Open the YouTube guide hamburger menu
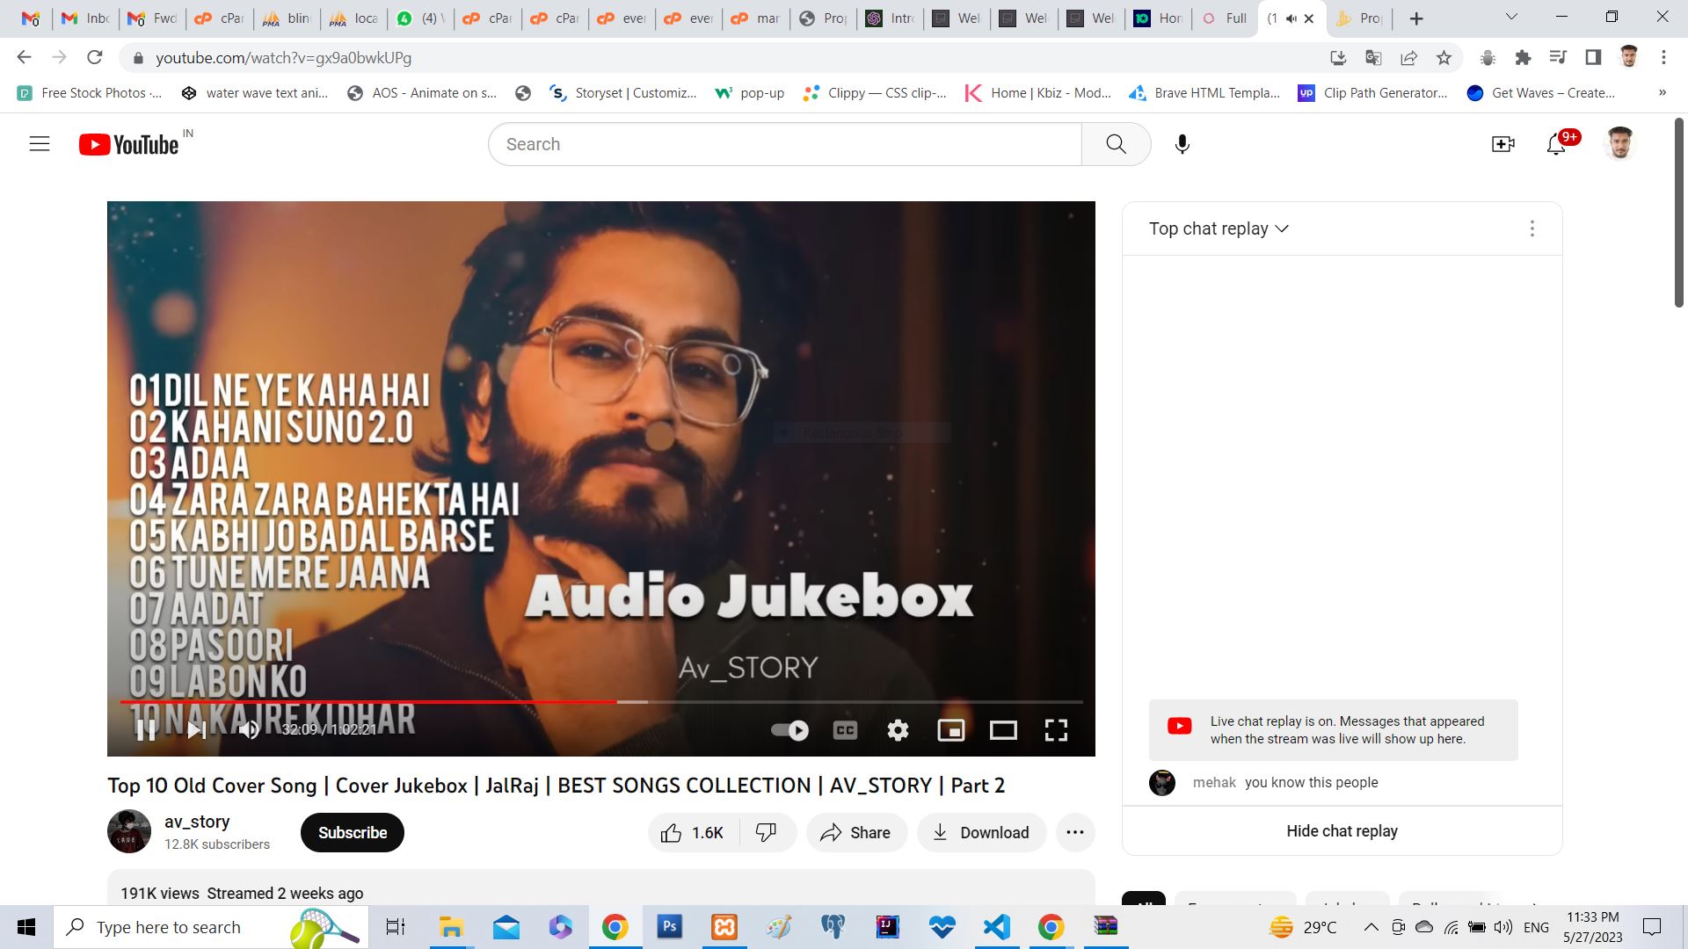Image resolution: width=1688 pixels, height=949 pixels. click(x=40, y=144)
